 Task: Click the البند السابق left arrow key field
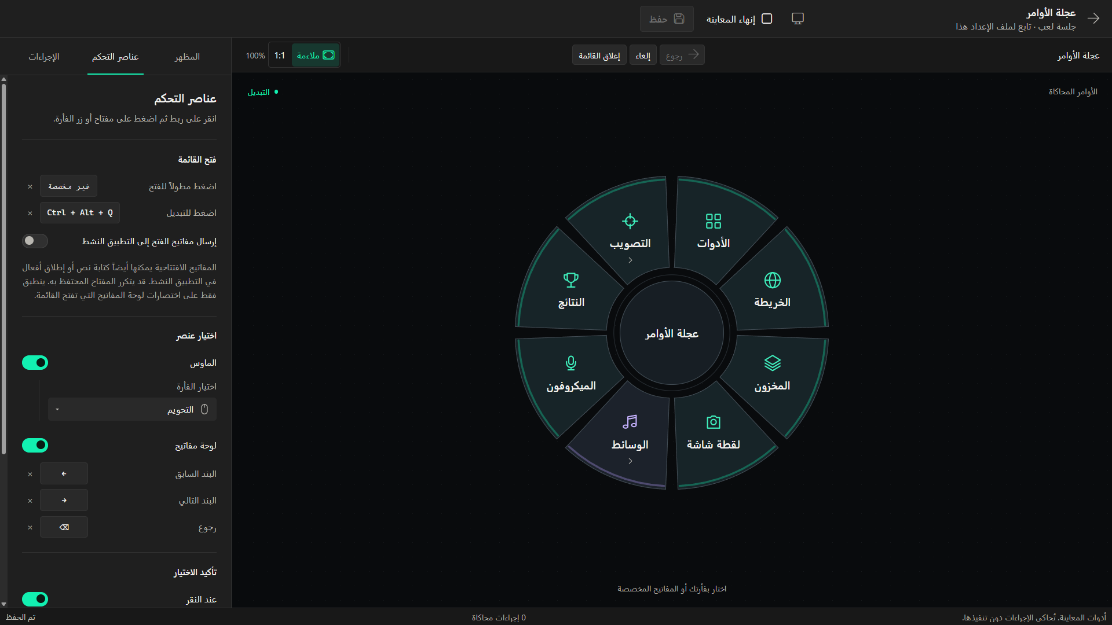click(64, 473)
